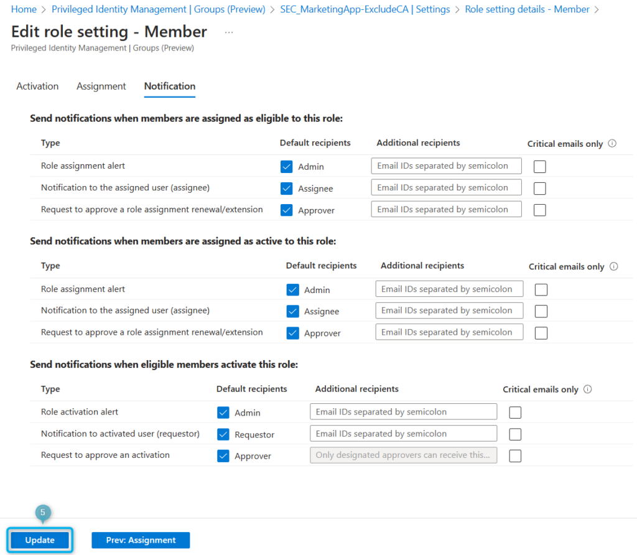This screenshot has width=637, height=555.
Task: Uncheck Admin for Role assignment alert in eligible section
Action: [x=286, y=166]
